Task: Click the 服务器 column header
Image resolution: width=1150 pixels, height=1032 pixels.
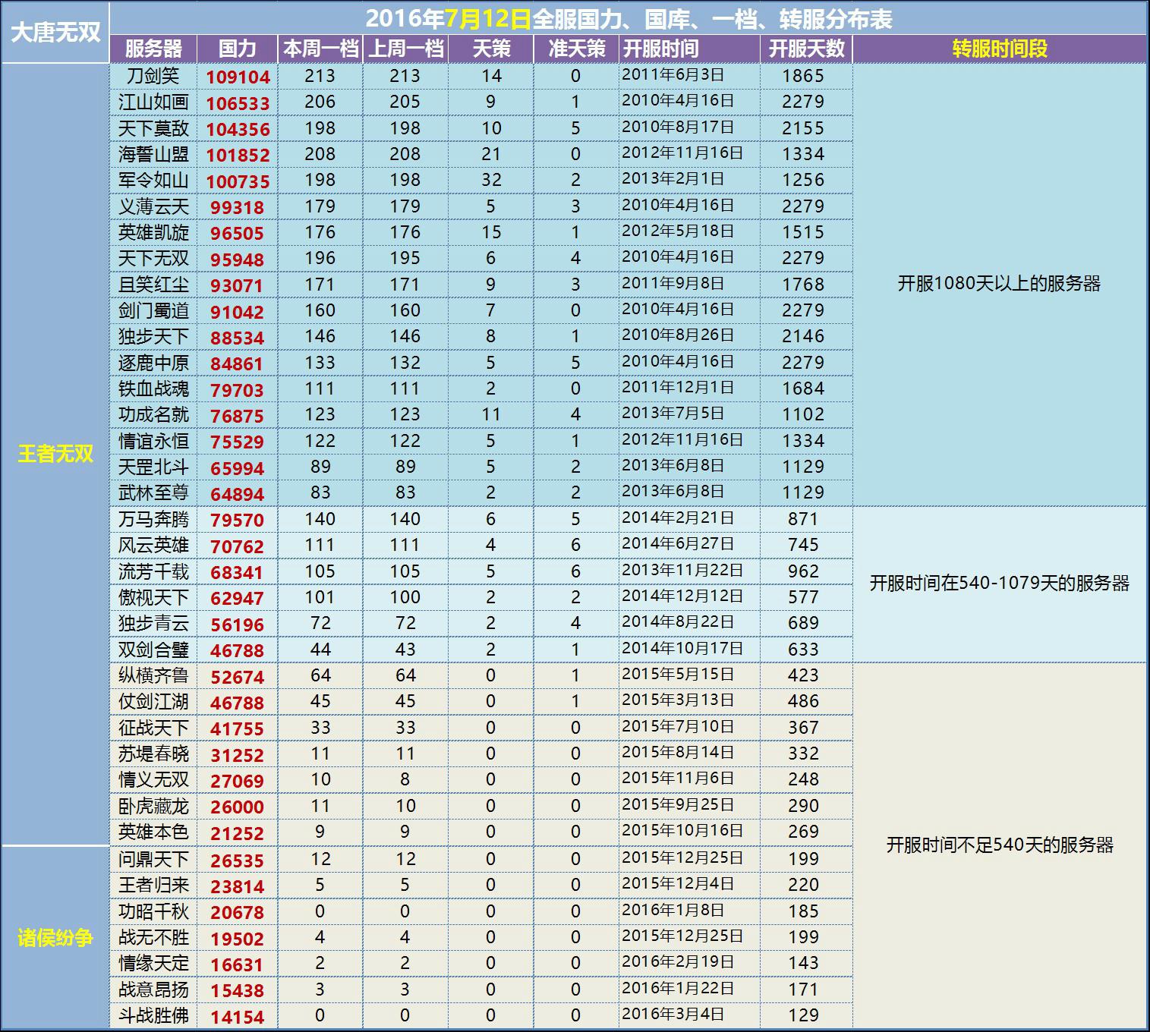Action: [153, 49]
